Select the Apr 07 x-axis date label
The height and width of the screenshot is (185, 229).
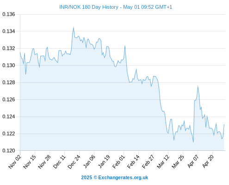(x=193, y=162)
